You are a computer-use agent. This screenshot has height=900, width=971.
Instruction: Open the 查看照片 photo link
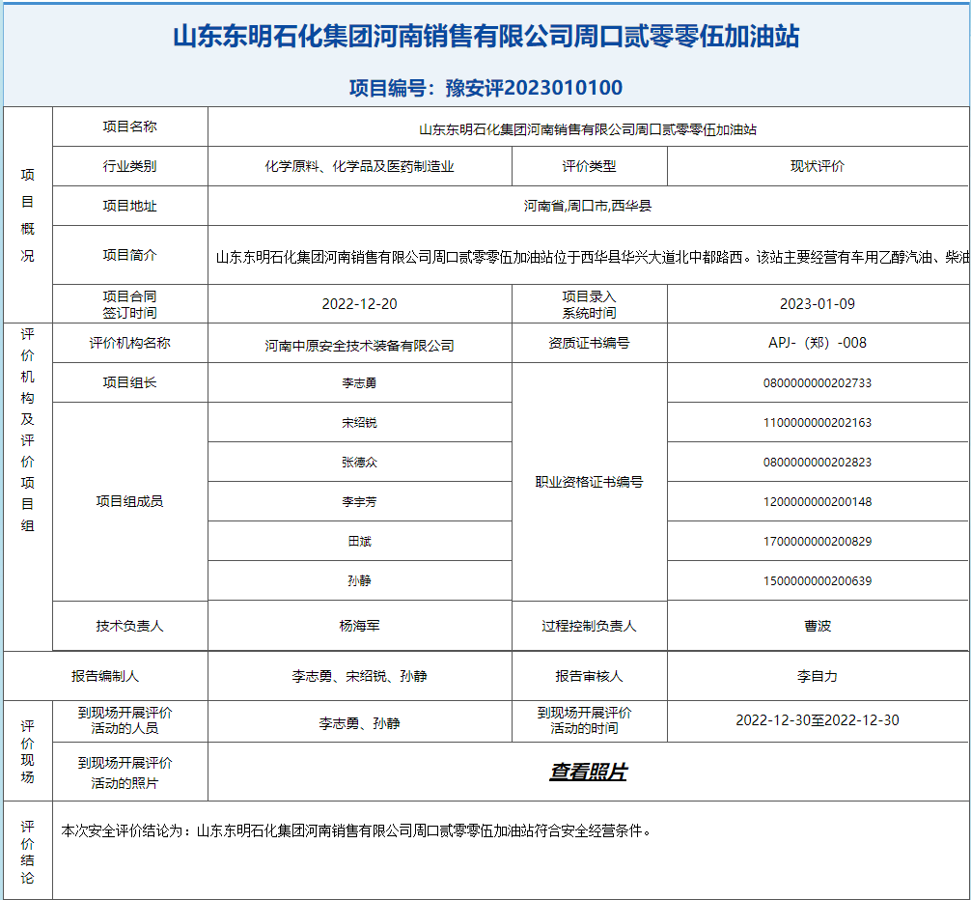tap(588, 772)
